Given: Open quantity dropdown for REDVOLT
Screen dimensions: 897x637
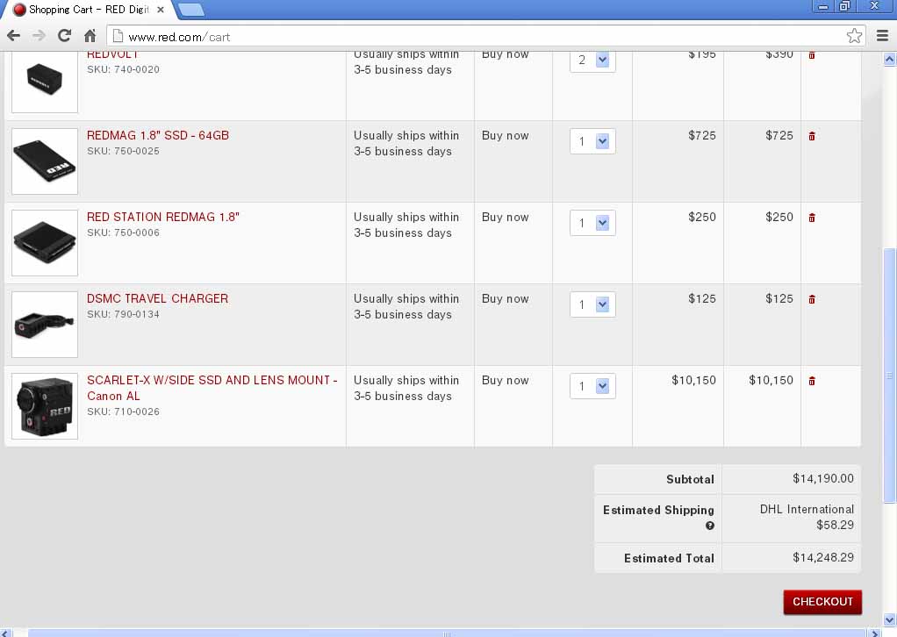Looking at the screenshot, I should pyautogui.click(x=592, y=60).
